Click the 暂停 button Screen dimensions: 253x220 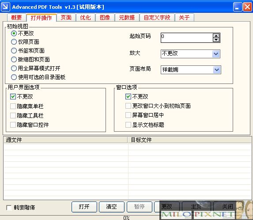pos(140,207)
